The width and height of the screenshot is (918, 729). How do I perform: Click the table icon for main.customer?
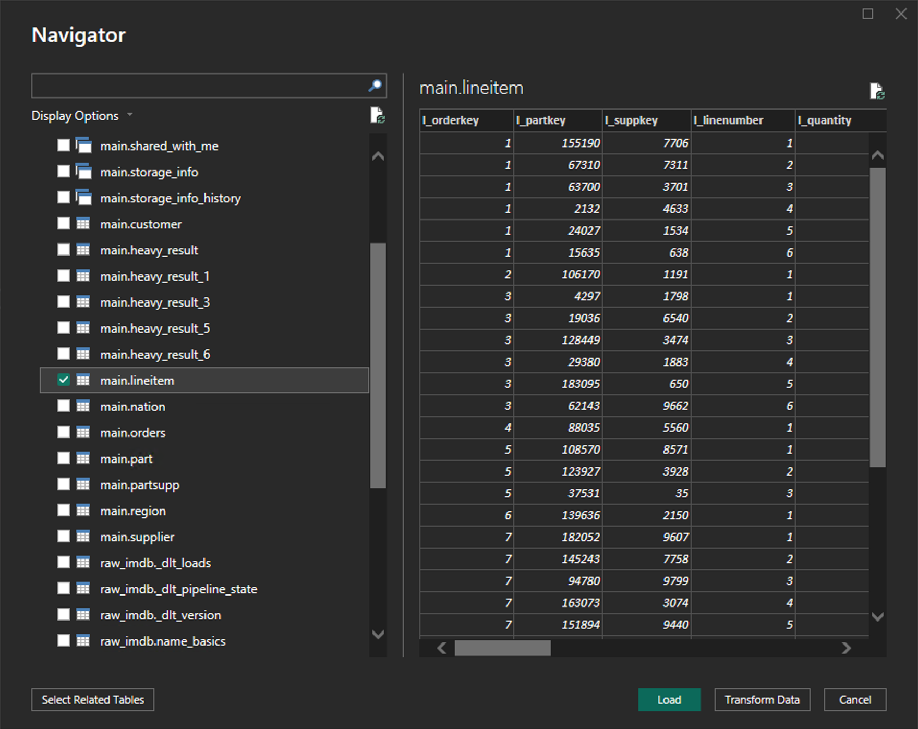pos(83,224)
